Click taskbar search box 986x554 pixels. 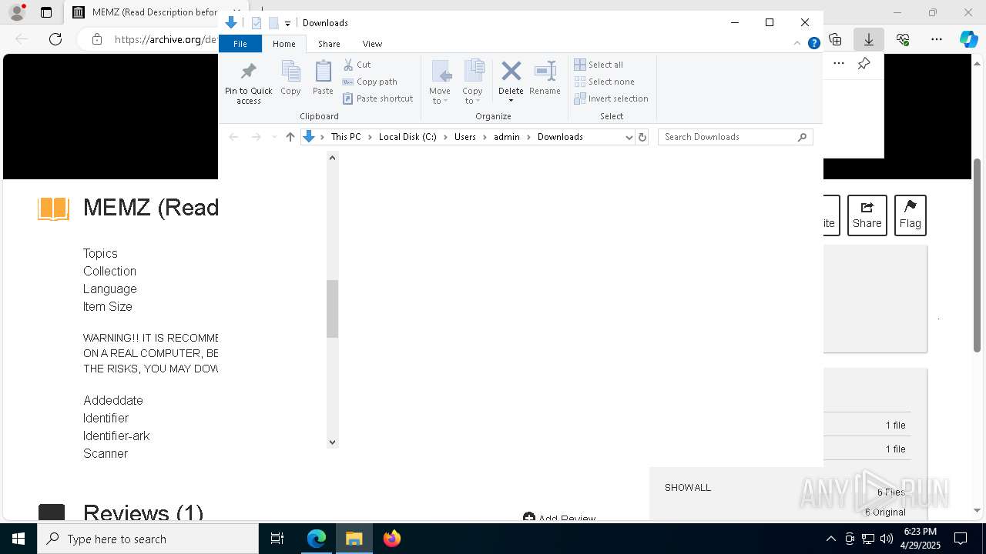click(148, 539)
